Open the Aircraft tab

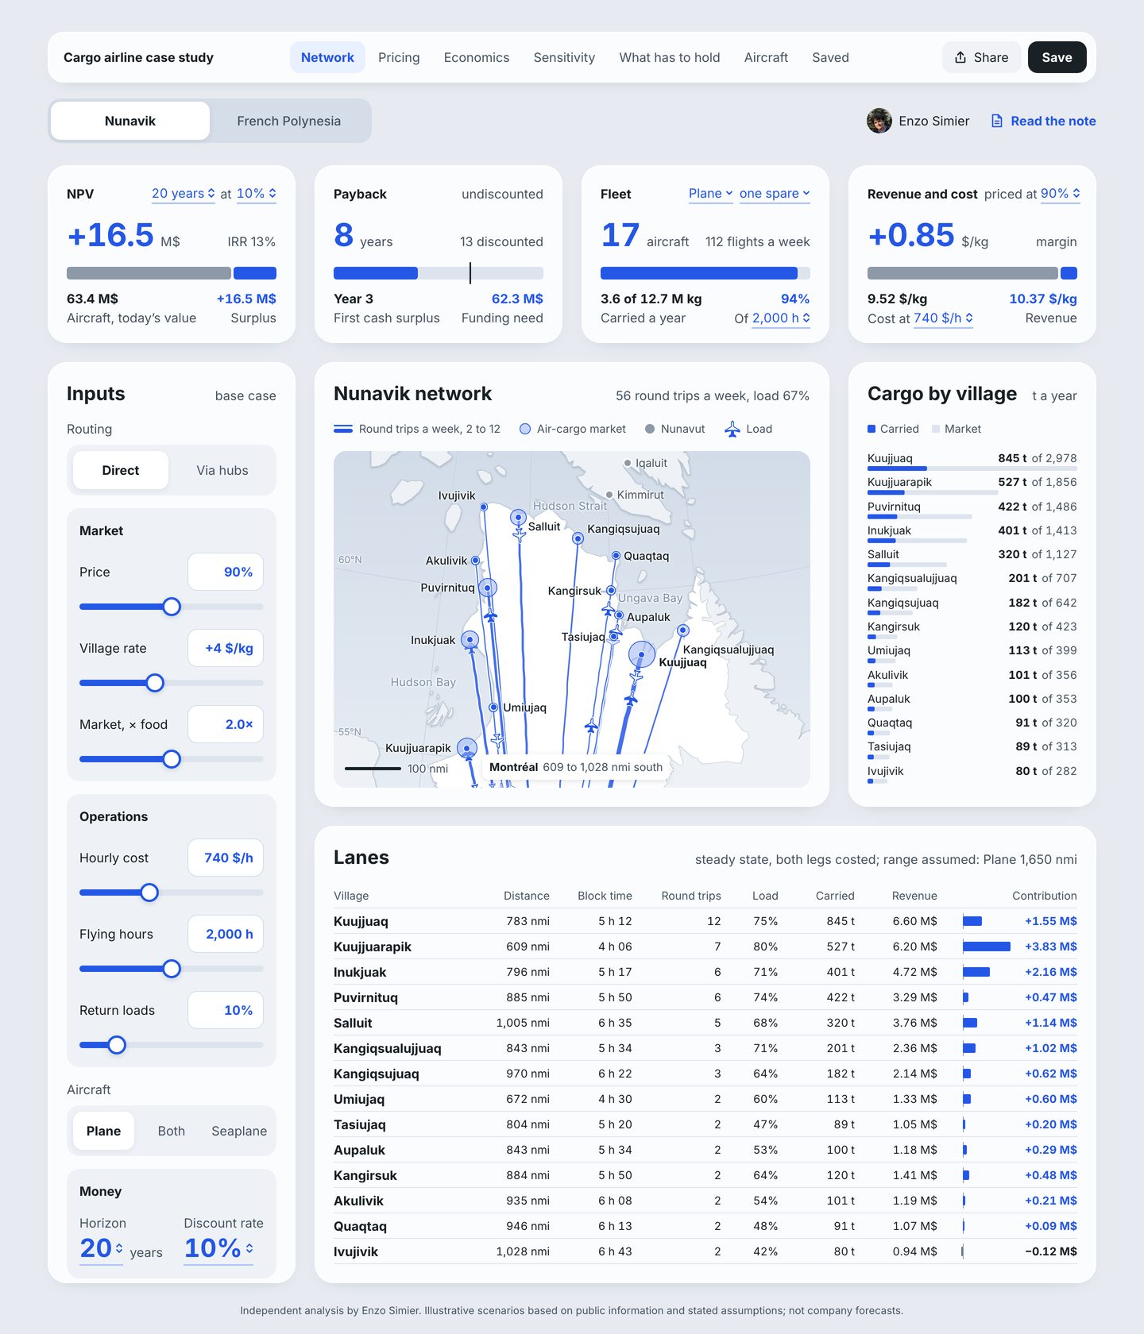coord(766,57)
